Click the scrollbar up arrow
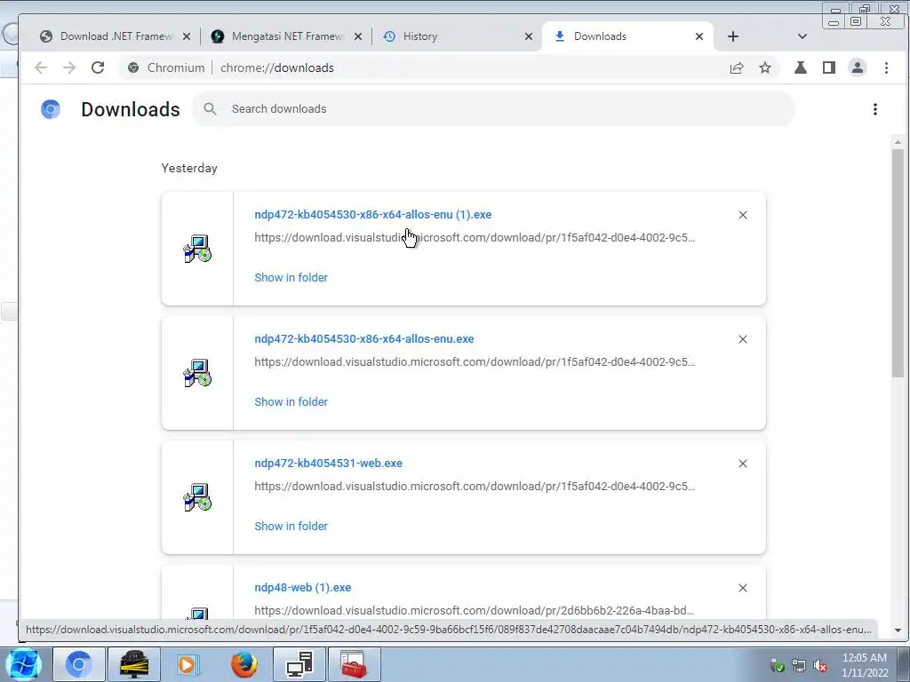The height and width of the screenshot is (682, 910). tap(898, 142)
